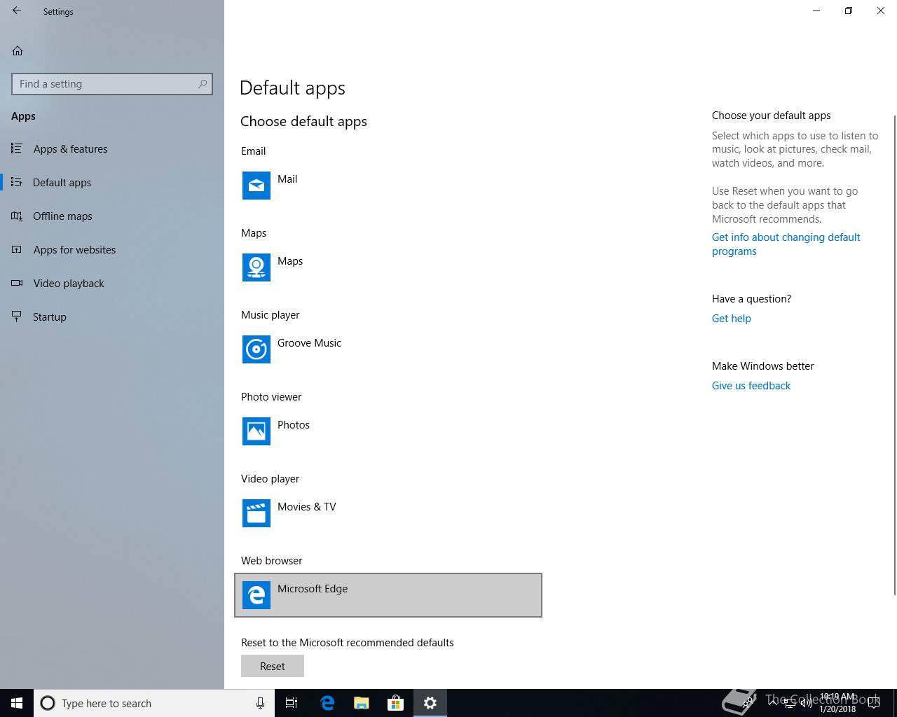Open Microsoft Store from taskbar
Viewport: 897px width, 717px height.
396,703
